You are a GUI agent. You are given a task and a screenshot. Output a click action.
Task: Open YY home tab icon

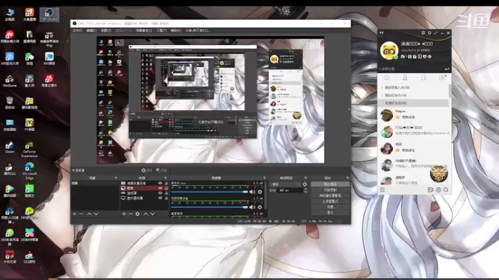point(387,77)
